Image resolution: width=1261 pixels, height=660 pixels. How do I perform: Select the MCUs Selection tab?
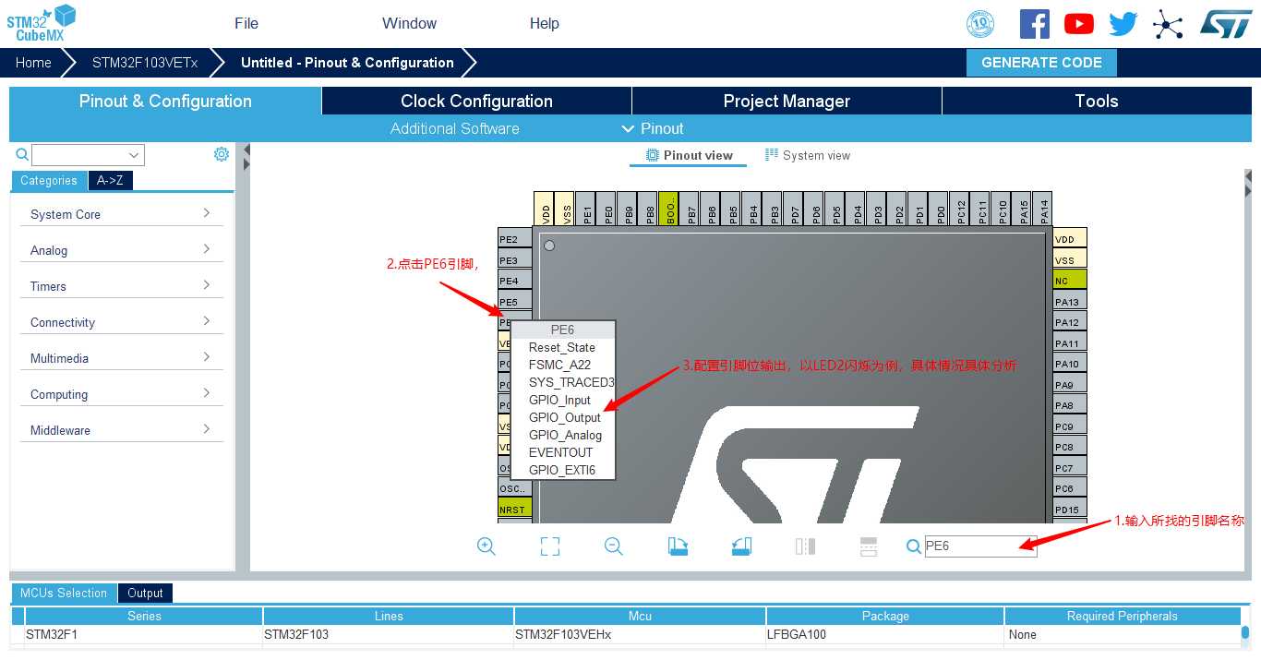[x=64, y=594]
